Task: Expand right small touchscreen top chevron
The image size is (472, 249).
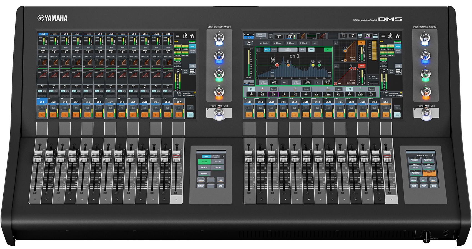Action: pyautogui.click(x=421, y=152)
